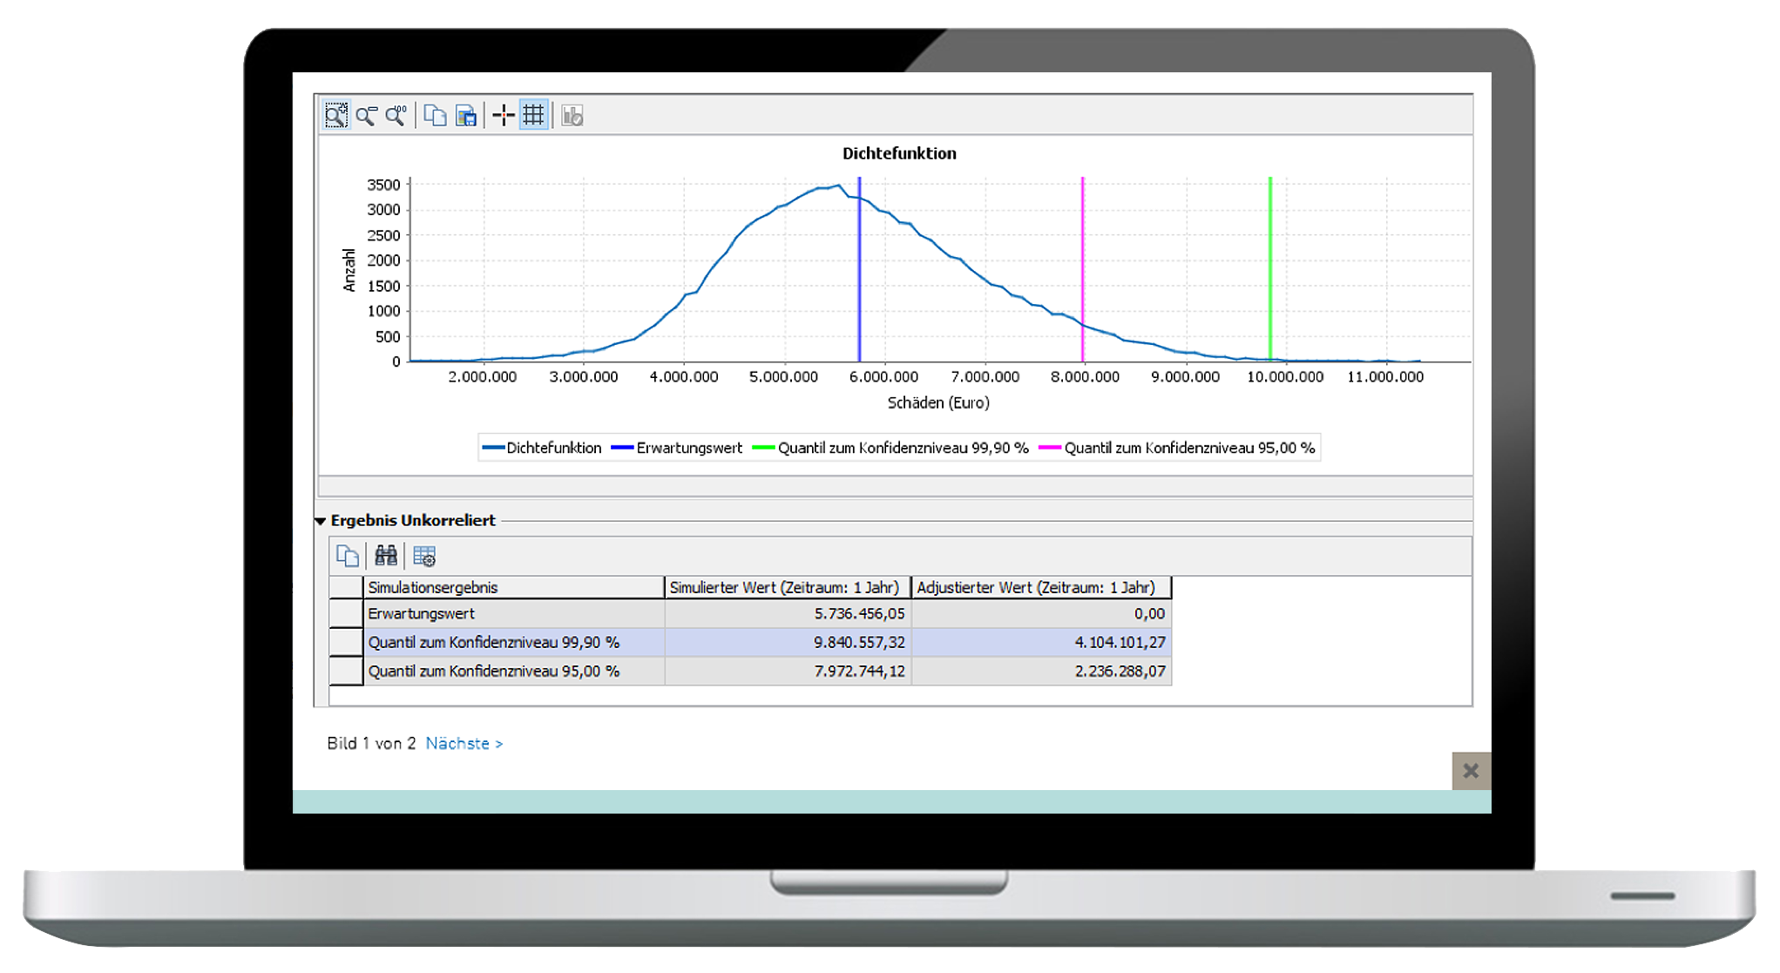
Task: Click Erwartungswert blue legend swatch
Action: tap(622, 448)
